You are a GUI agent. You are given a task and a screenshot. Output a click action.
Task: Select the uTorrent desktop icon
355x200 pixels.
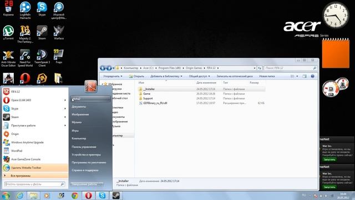[x=8, y=33]
